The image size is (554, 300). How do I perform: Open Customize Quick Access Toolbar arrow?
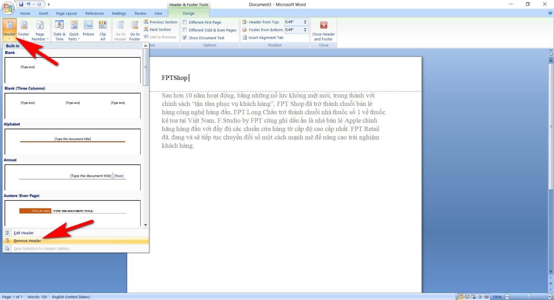(48, 4)
